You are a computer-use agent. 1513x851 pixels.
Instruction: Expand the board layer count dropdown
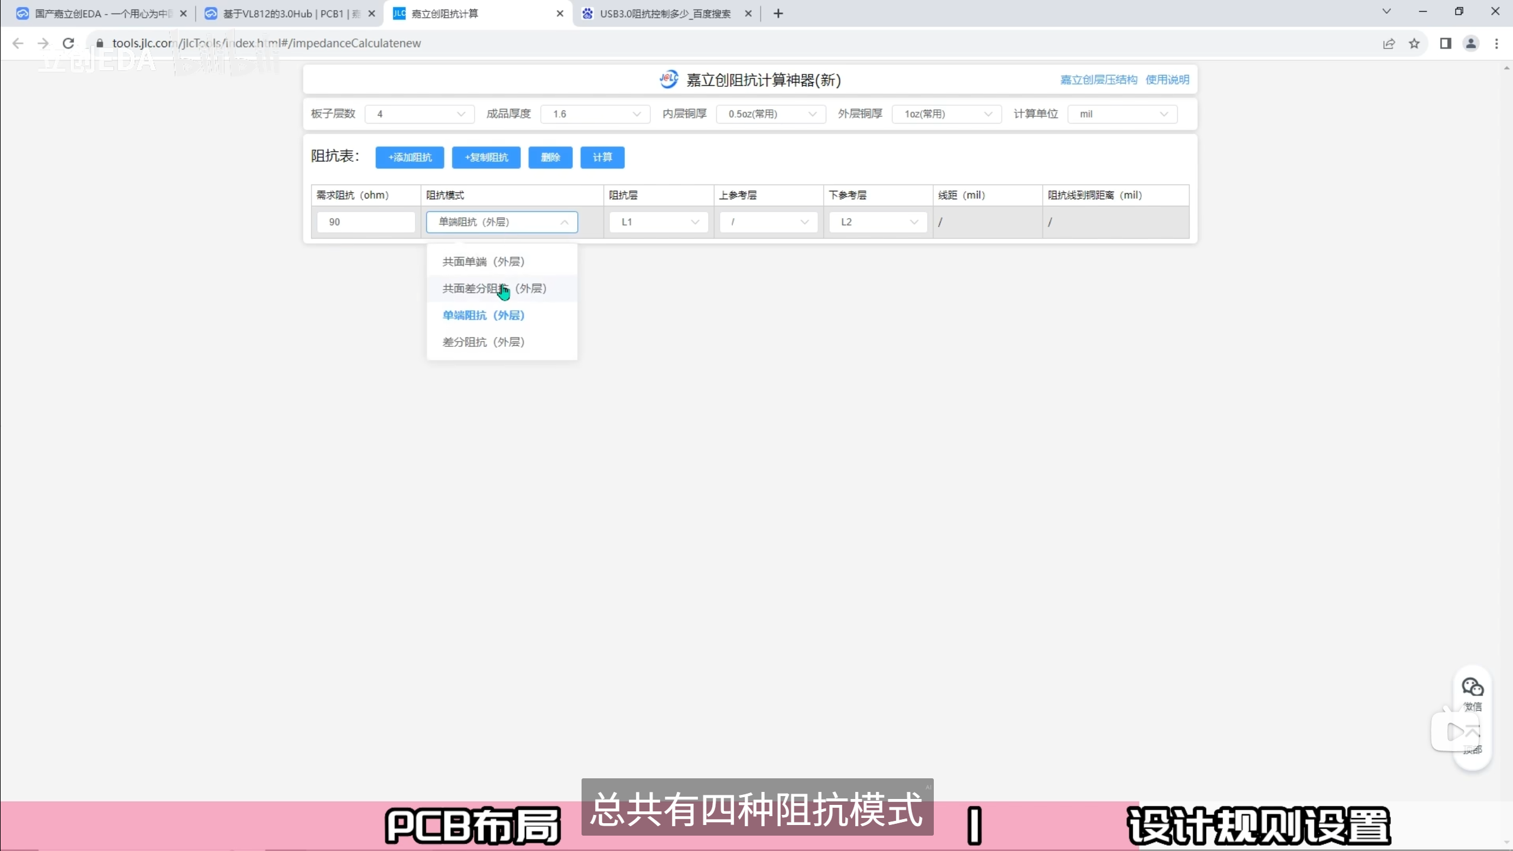(420, 114)
